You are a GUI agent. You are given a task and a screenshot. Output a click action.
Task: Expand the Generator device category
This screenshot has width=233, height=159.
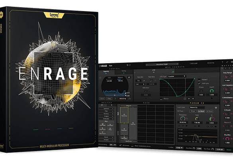106,114
